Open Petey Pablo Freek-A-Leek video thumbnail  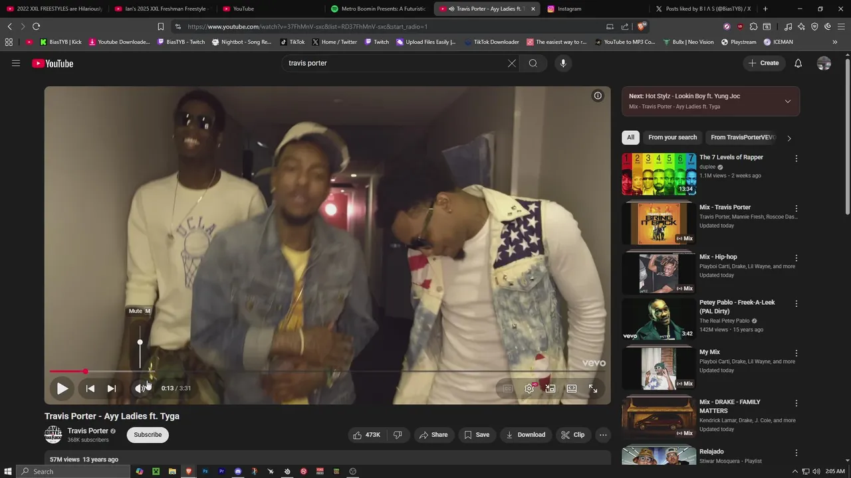[x=659, y=319]
